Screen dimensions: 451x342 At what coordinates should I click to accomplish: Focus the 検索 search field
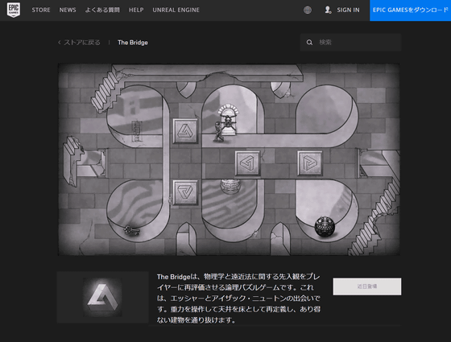[x=350, y=43]
